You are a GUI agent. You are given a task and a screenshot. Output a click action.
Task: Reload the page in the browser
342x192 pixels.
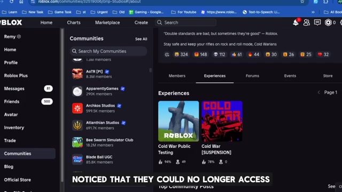(11, 2)
